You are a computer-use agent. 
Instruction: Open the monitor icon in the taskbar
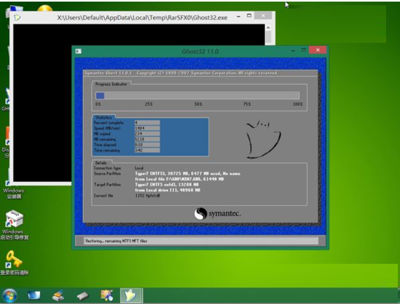point(35,295)
